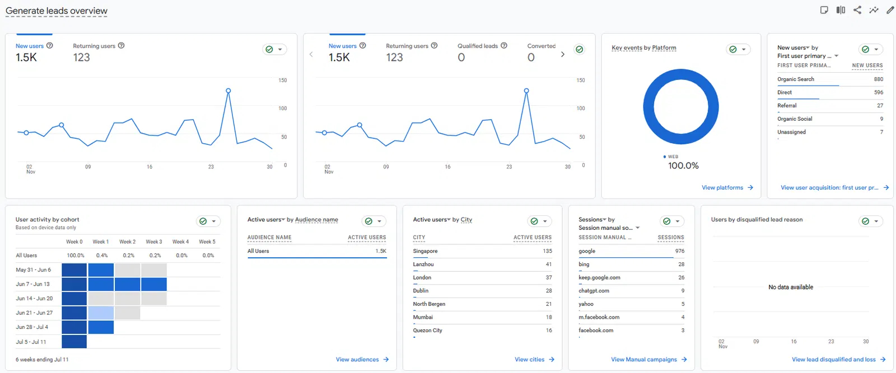
Task: Expand the First user primary dimension dropdown
Action: pos(808,56)
